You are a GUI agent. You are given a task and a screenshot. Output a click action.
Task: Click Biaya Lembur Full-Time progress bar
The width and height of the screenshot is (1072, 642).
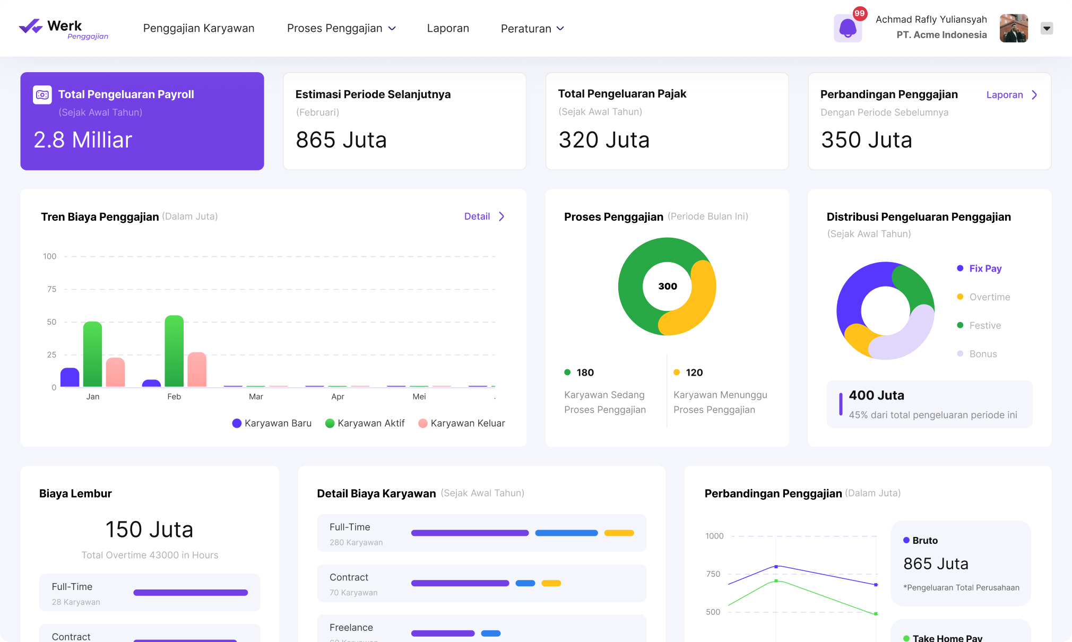(191, 593)
